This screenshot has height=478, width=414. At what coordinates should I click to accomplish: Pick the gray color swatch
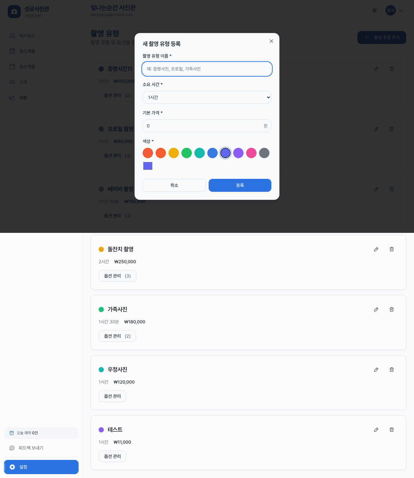pyautogui.click(x=264, y=153)
